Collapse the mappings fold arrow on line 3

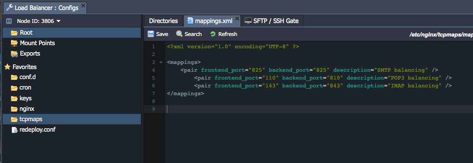[161, 62]
